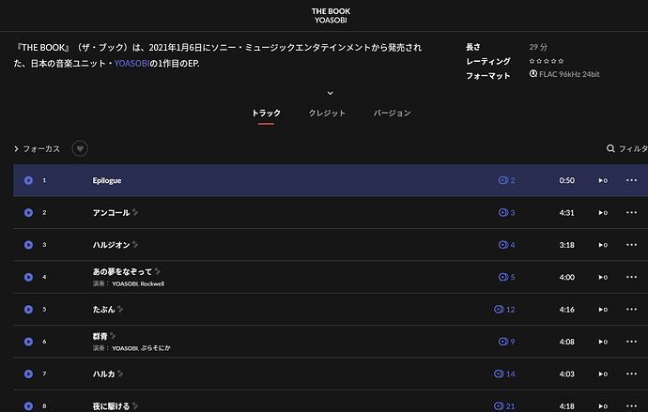Open lyrics icon beside ハルジオン

coord(135,245)
